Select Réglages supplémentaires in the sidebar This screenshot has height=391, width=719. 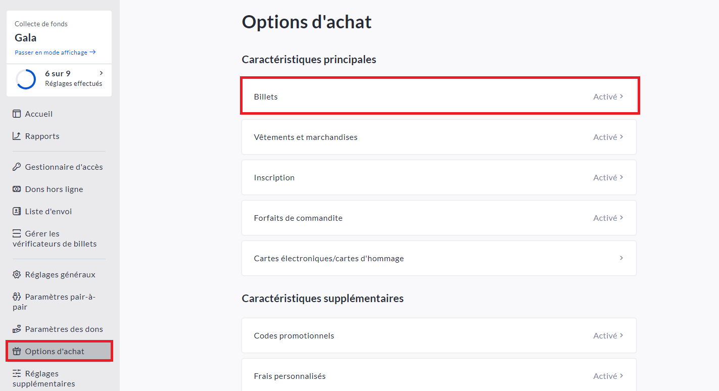[x=50, y=378]
